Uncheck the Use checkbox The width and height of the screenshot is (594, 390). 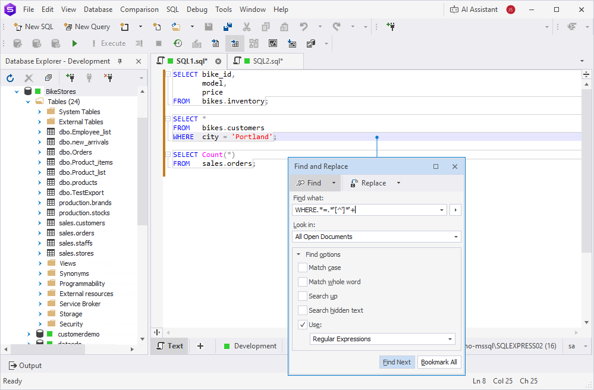coord(303,325)
